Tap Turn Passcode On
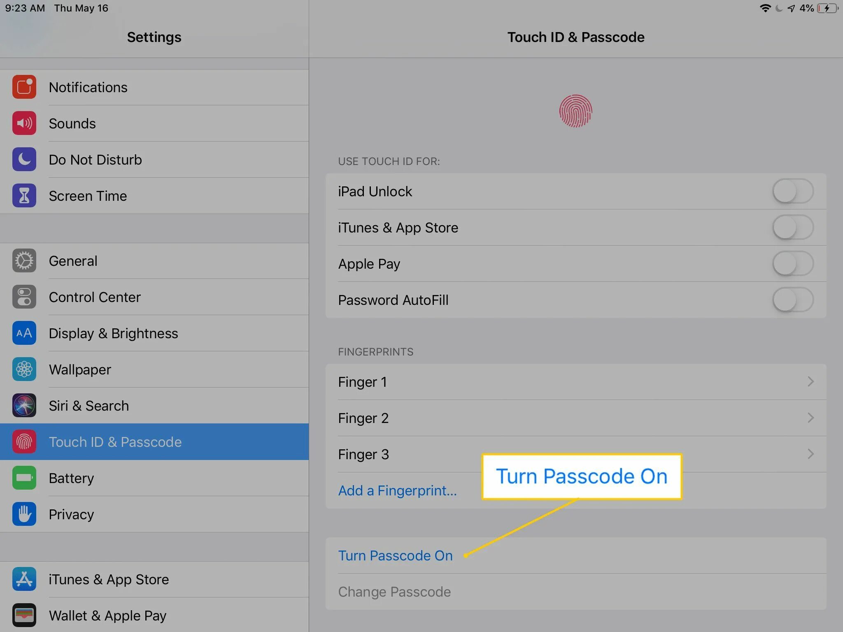The width and height of the screenshot is (843, 632). click(x=395, y=555)
